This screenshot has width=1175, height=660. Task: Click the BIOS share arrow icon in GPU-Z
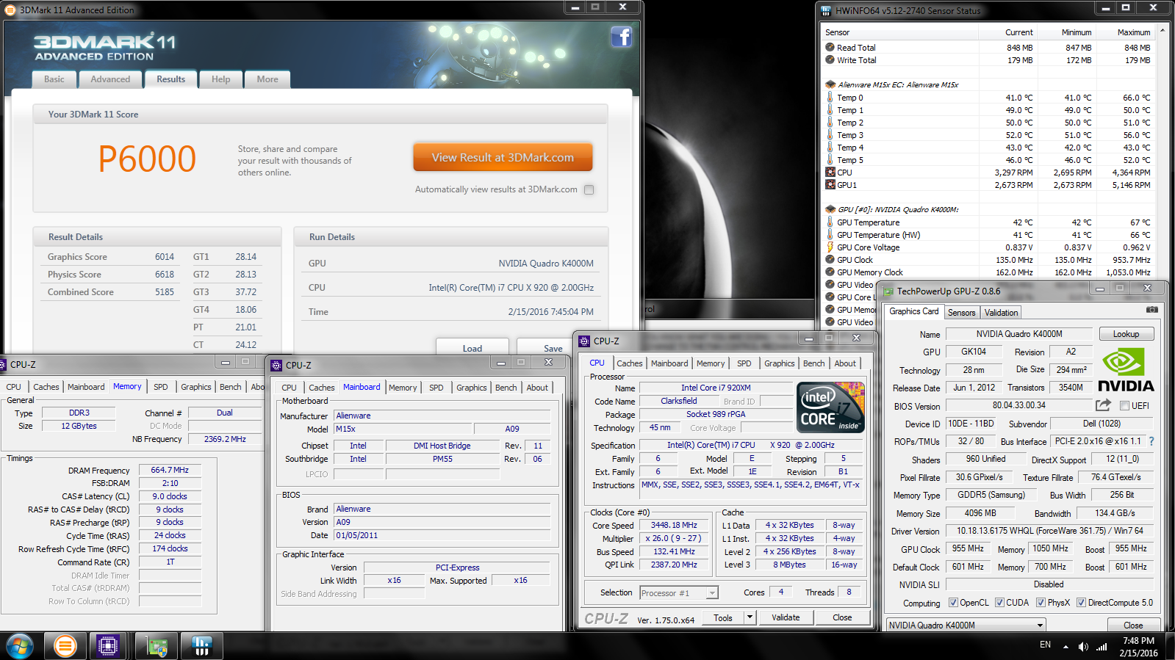(x=1103, y=405)
